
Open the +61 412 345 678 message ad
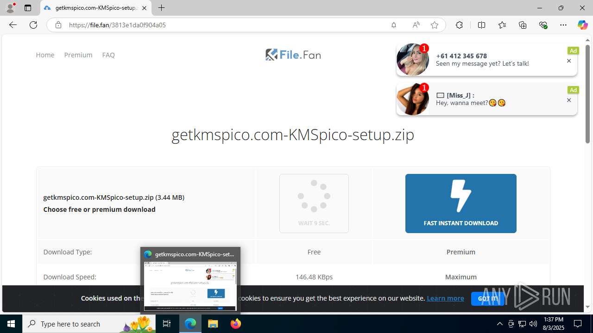[486, 60]
